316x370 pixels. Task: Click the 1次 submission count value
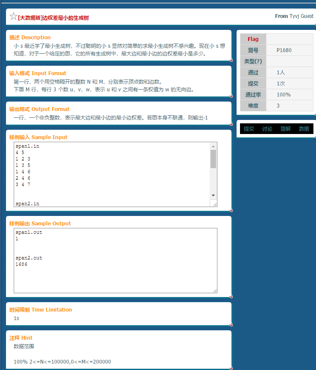coord(281,84)
